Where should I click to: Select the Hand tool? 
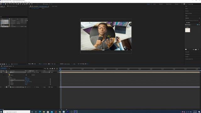pyautogui.click(x=5, y=4)
